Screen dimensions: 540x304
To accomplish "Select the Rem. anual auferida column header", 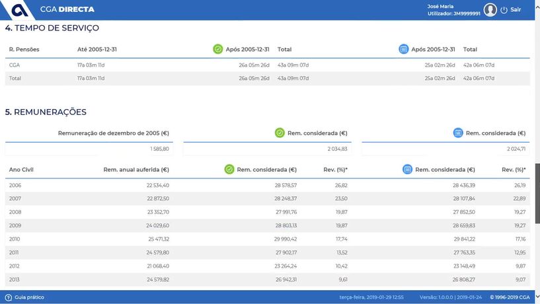I will point(136,170).
